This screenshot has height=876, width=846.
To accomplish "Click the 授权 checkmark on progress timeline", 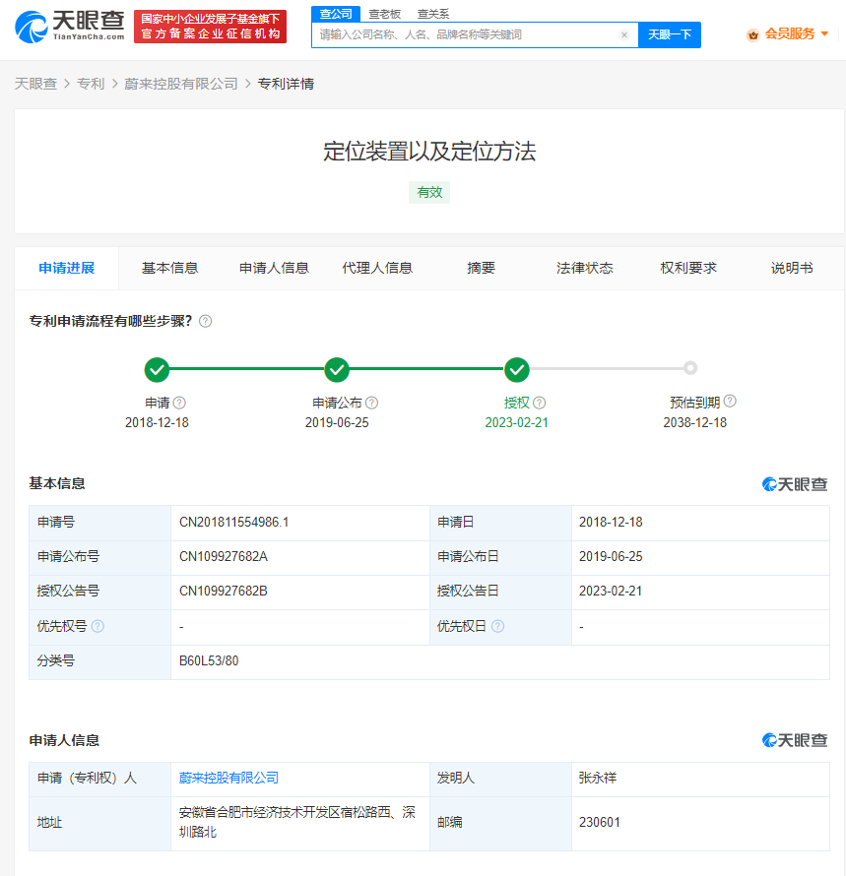I will 517,370.
